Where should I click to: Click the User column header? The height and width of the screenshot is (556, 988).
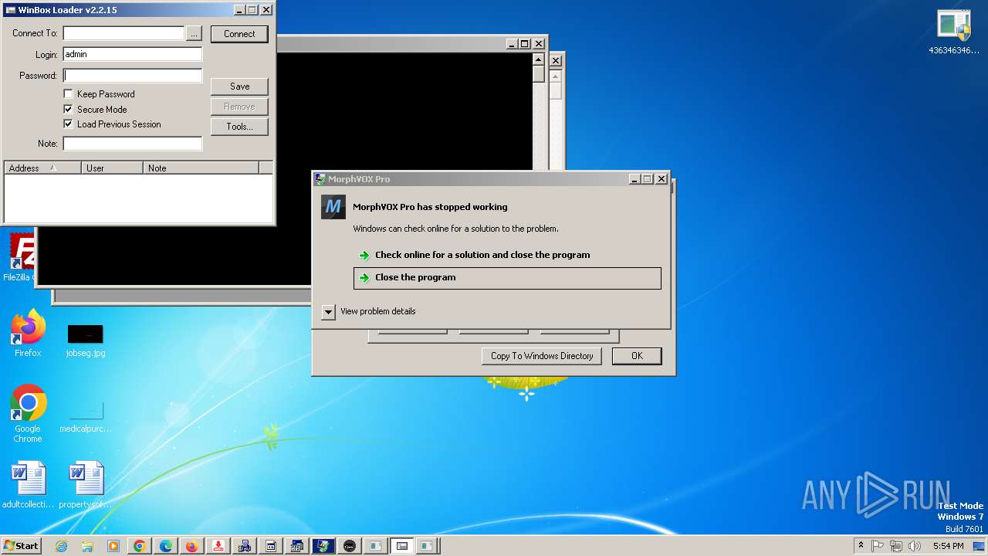(x=112, y=168)
